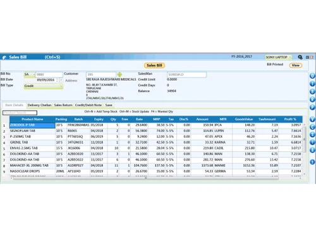Screen dimensions: 316x237
Task: Click the Rate column header
Action: click(x=139, y=119)
